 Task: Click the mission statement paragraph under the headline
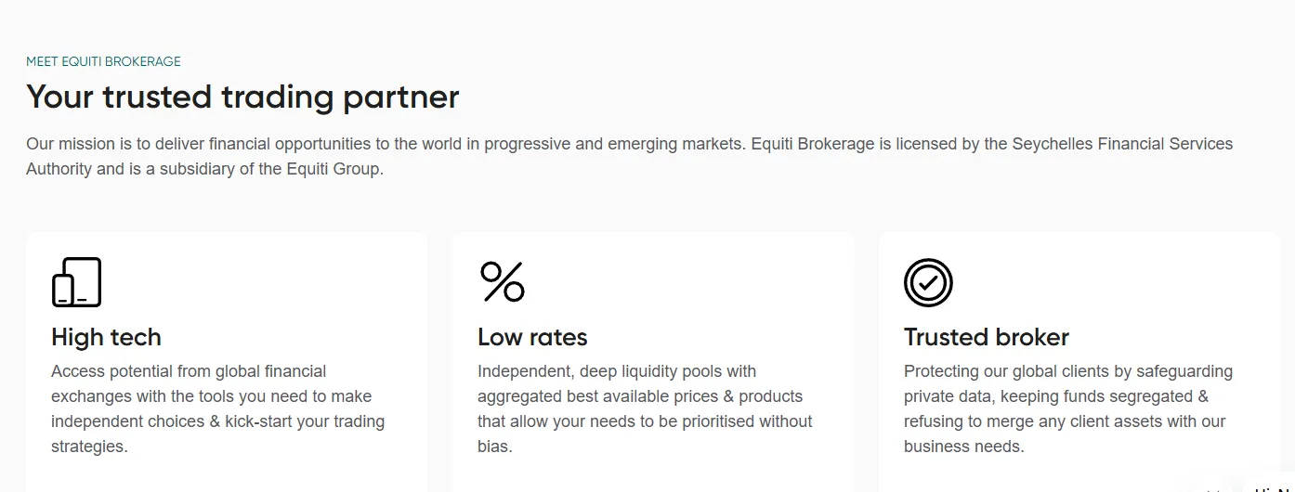click(x=630, y=157)
